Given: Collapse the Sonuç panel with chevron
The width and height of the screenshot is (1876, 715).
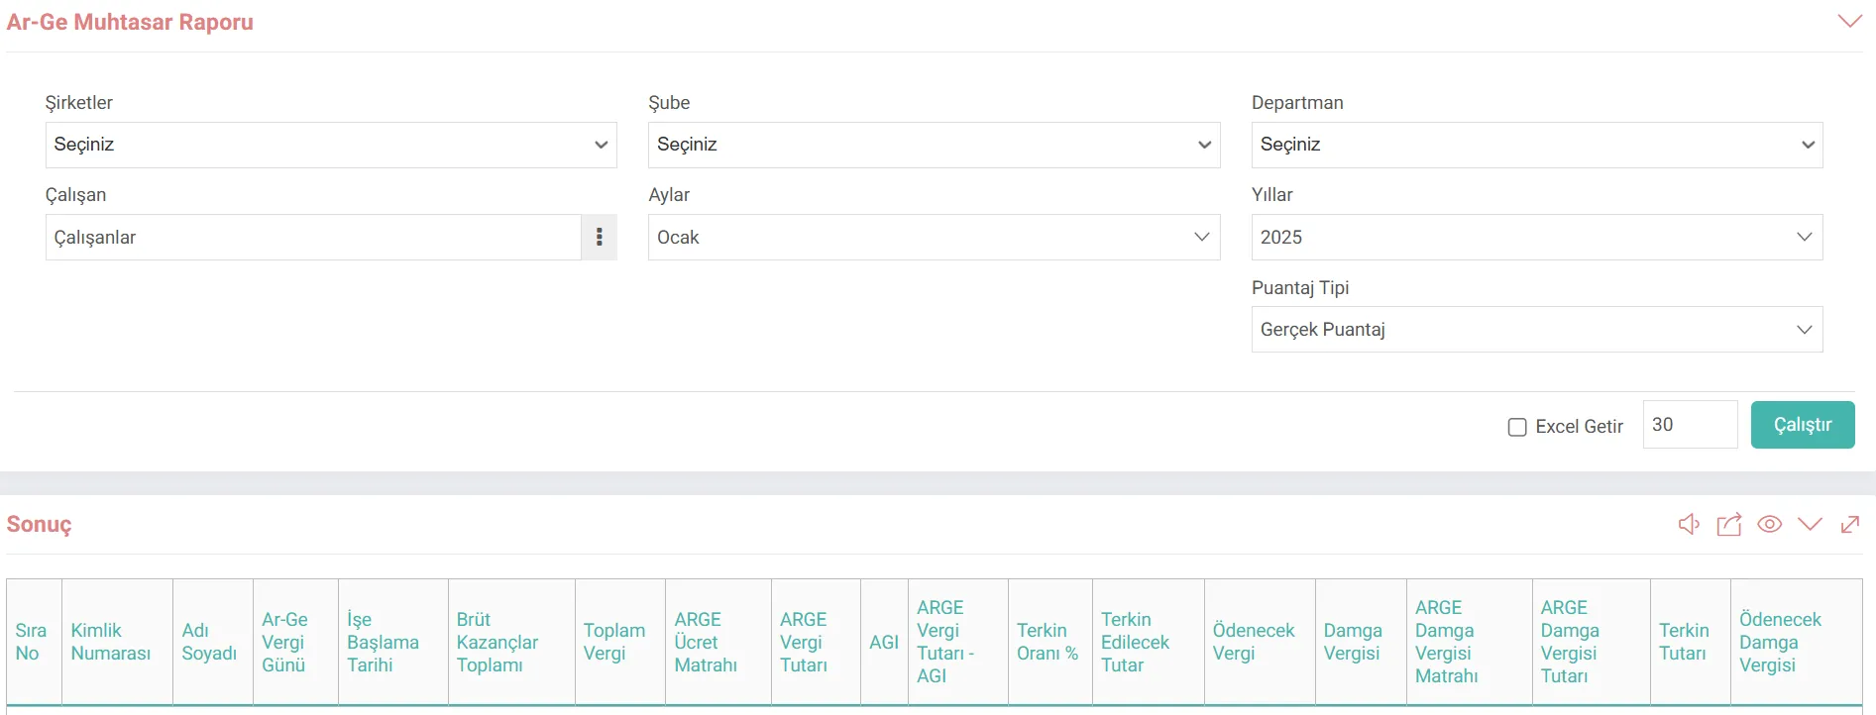Looking at the screenshot, I should pyautogui.click(x=1810, y=524).
